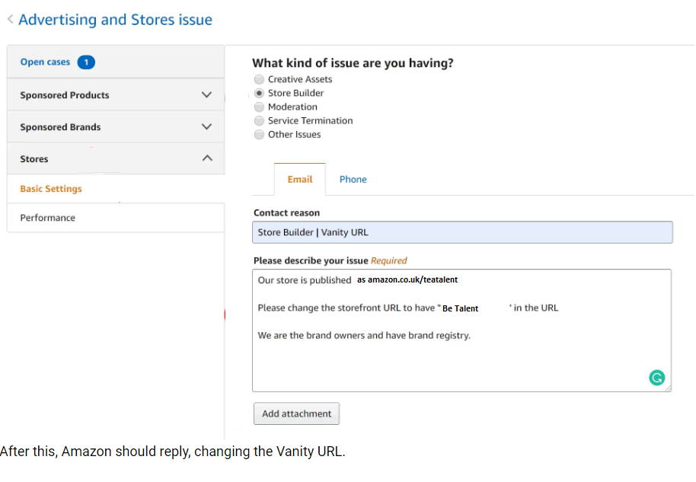Viewport: 696px width, 482px height.
Task: Select the Other Issues option
Action: point(259,134)
